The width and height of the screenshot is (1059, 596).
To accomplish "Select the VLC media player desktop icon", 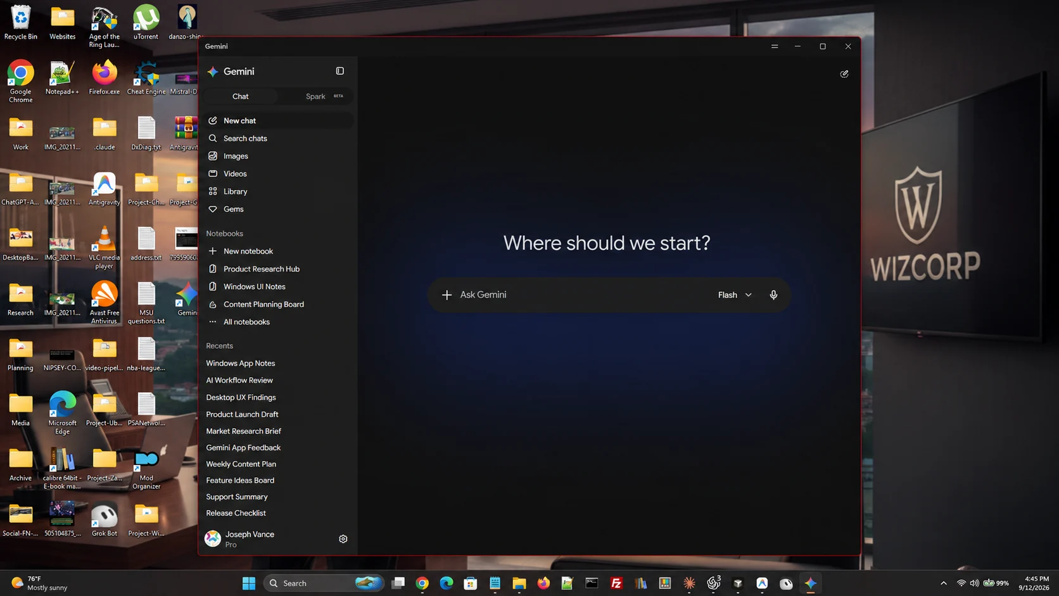I will point(104,248).
